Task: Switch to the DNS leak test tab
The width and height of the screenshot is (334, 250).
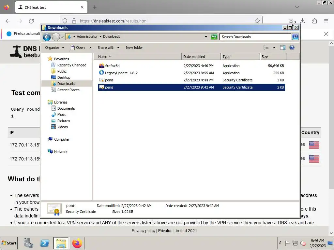Action: (51, 7)
